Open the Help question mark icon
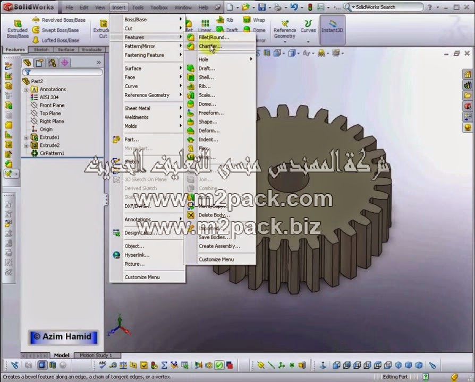475x382 pixels. pos(429,7)
